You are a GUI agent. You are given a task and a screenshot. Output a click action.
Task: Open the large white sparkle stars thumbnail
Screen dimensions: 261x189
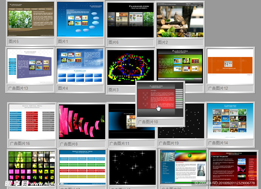tap(132, 167)
